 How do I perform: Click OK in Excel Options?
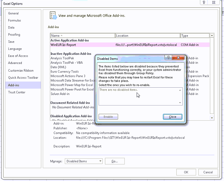[x=186, y=172]
